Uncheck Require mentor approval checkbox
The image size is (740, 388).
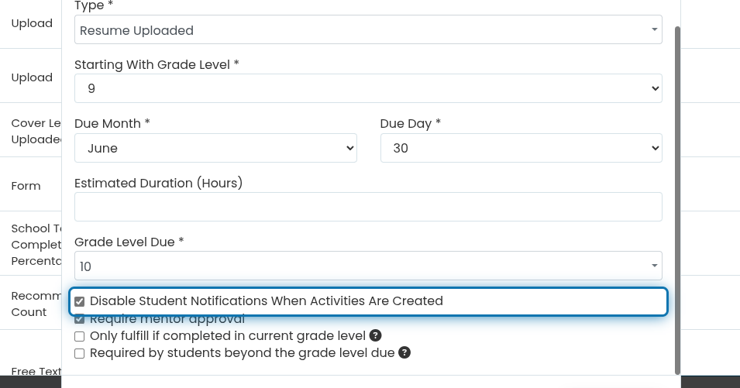79,319
